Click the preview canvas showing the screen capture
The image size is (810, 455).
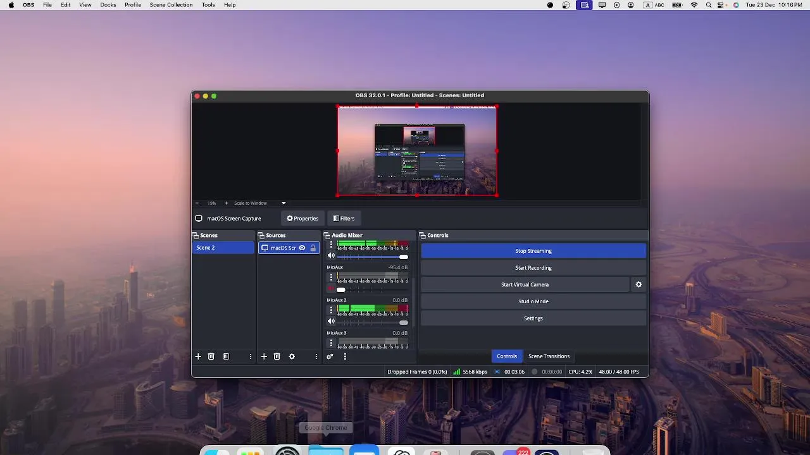[417, 151]
